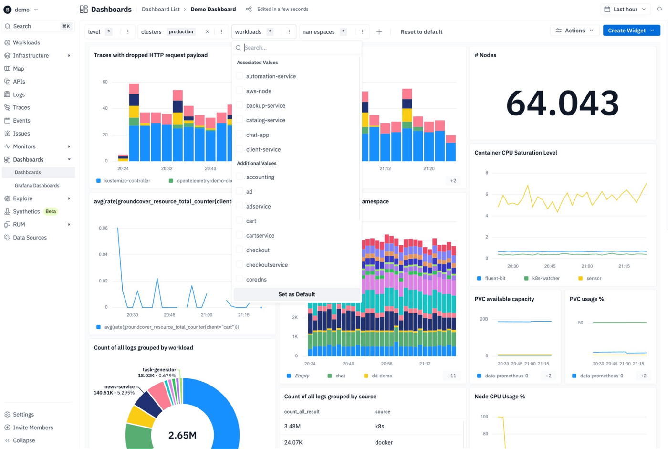Collapse the Dashboards sidebar section
The height and width of the screenshot is (449, 668).
69,159
